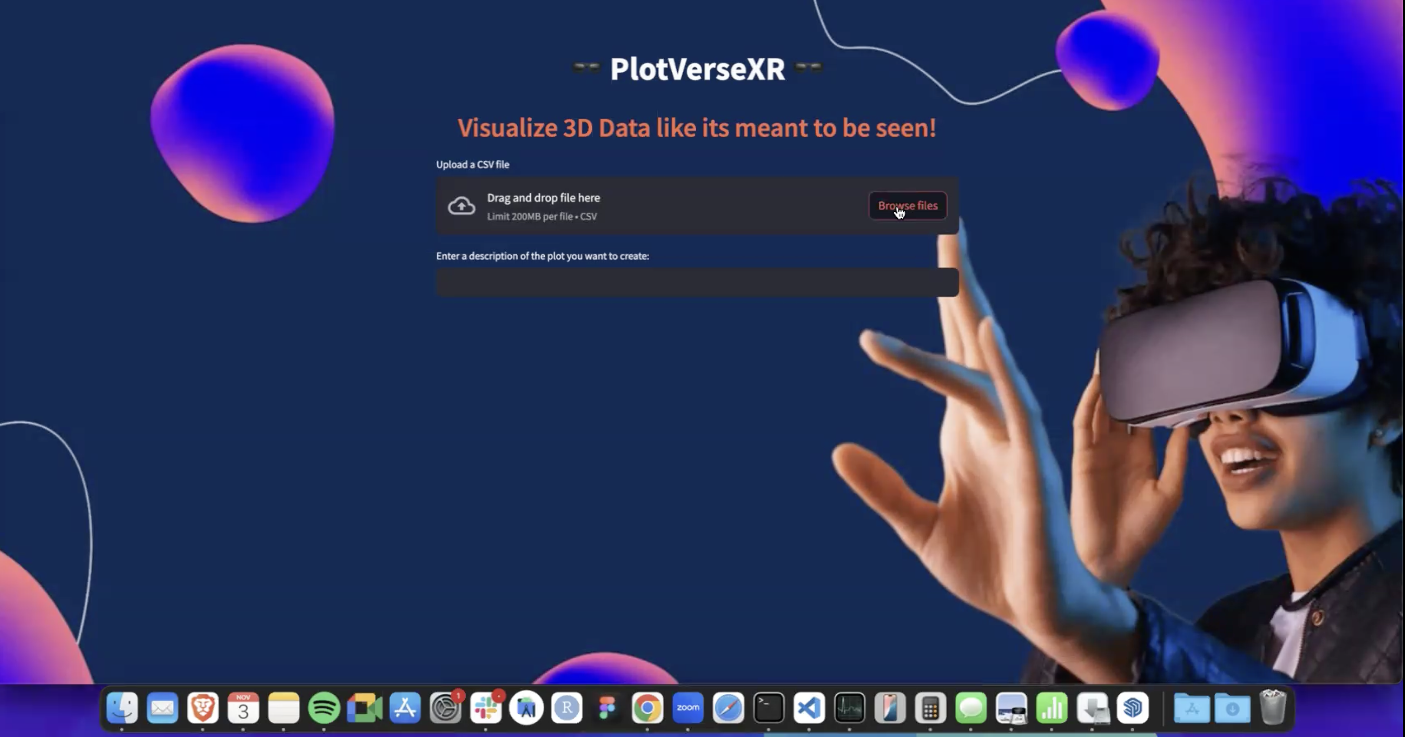Open the Zoom app icon
Image resolution: width=1405 pixels, height=737 pixels.
688,707
